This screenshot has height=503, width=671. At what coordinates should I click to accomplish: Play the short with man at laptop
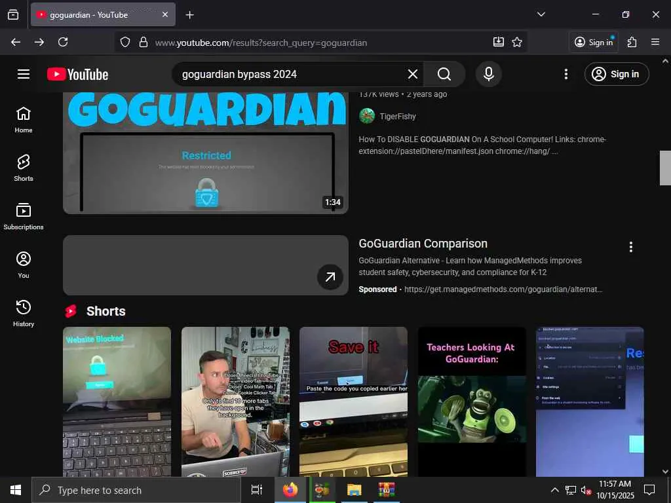tap(235, 401)
